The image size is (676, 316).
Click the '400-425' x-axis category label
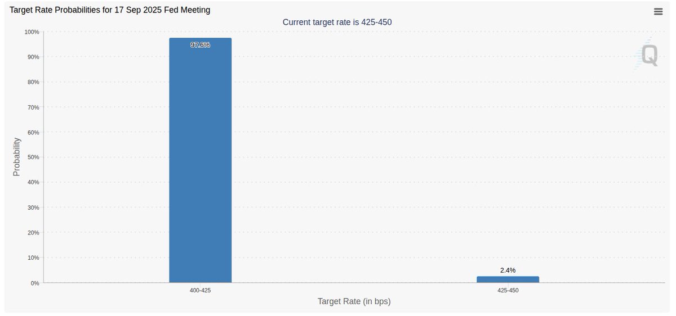[x=201, y=290]
